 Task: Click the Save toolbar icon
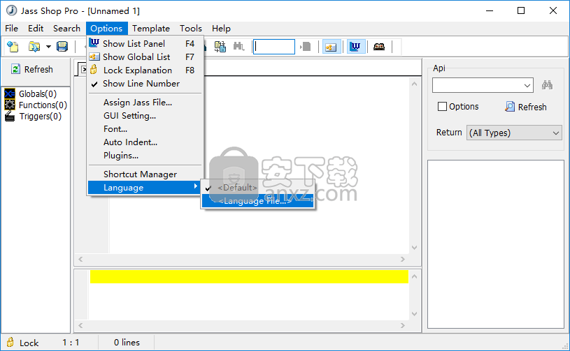tap(62, 47)
